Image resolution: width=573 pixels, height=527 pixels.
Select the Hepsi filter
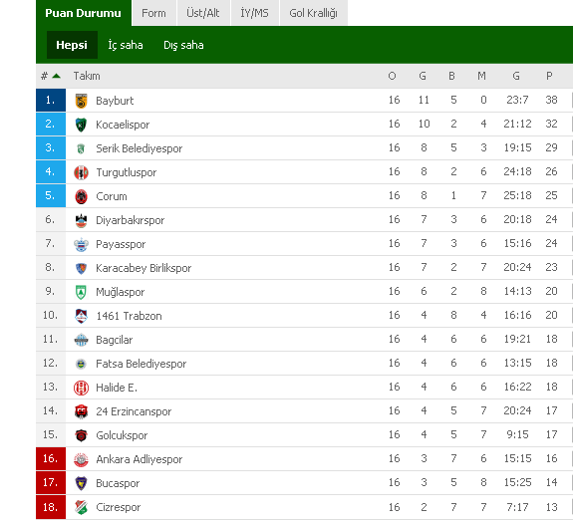click(72, 45)
